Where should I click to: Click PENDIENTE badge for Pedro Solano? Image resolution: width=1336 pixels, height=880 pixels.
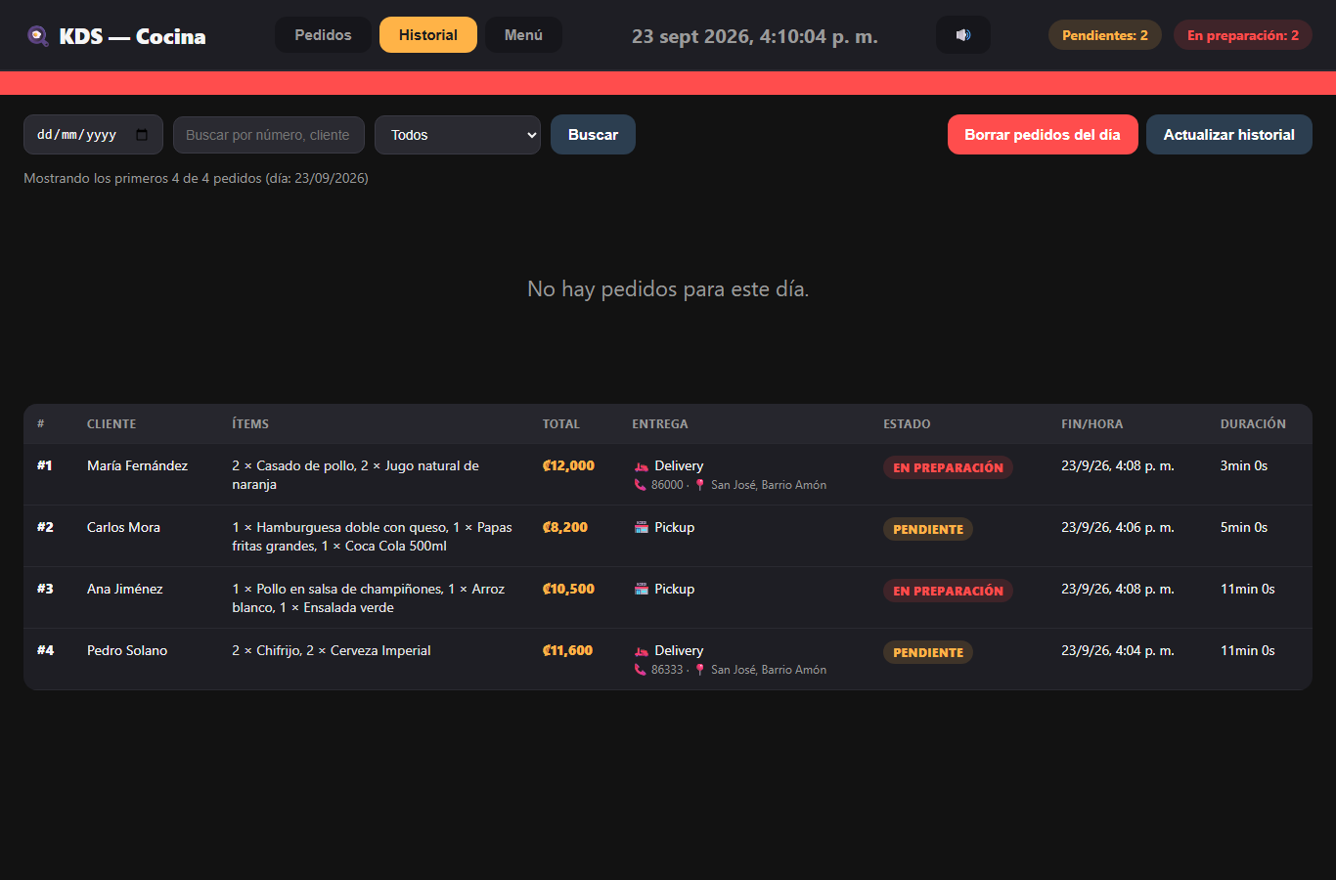[928, 652]
